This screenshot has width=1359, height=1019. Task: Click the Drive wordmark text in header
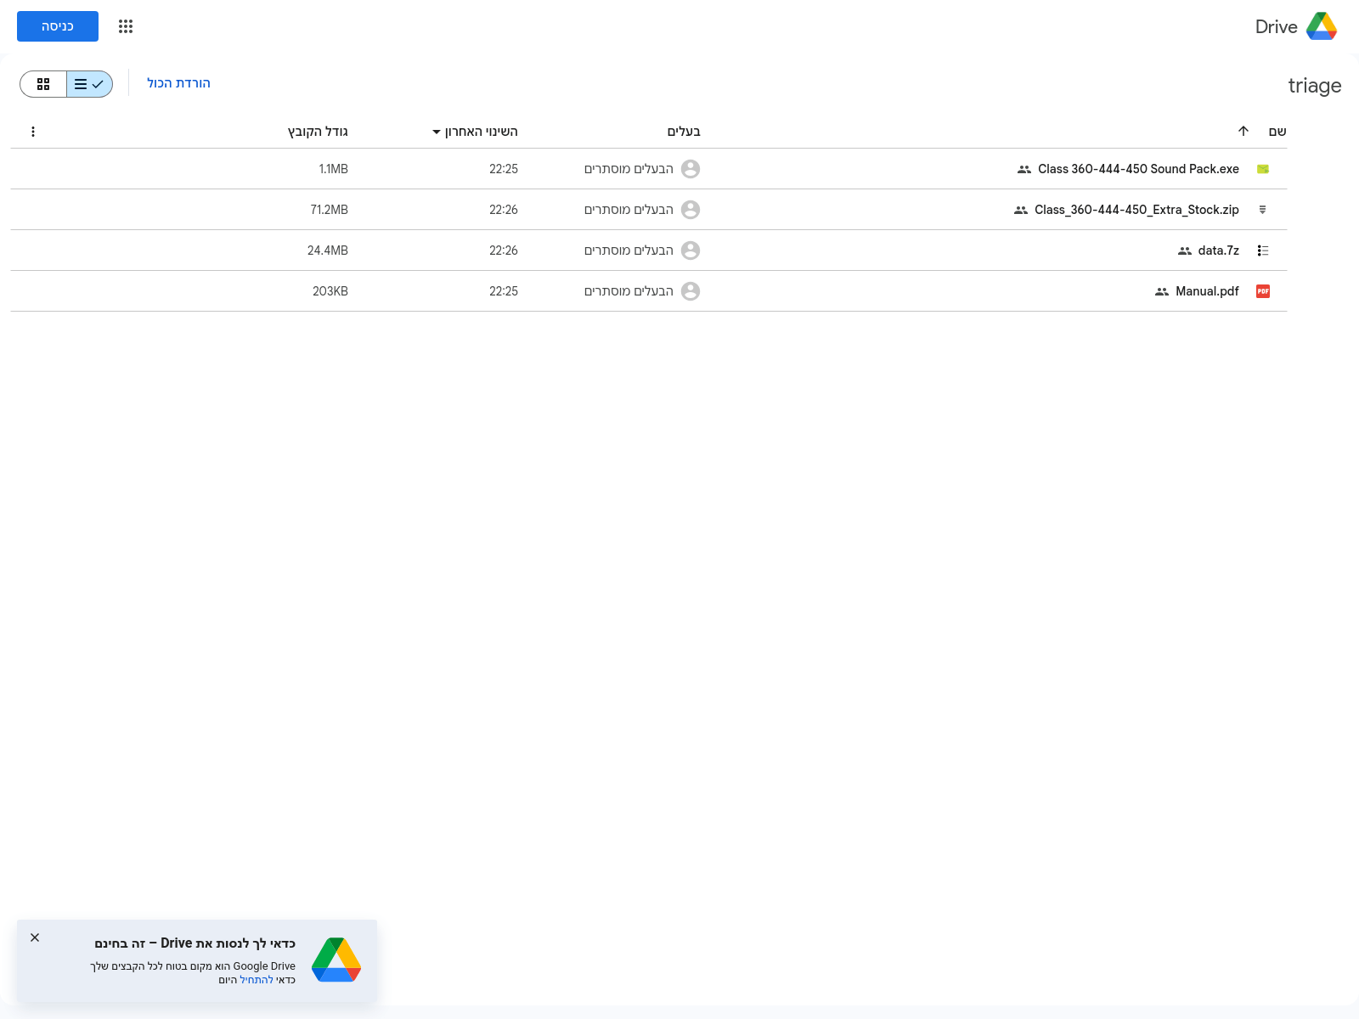1277,26
